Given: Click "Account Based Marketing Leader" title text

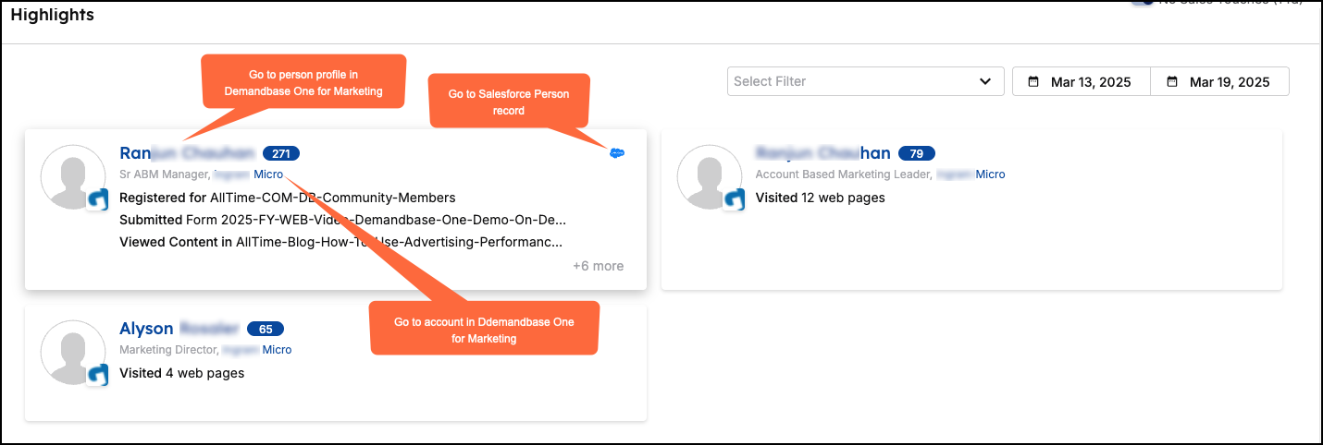Looking at the screenshot, I should 844,174.
